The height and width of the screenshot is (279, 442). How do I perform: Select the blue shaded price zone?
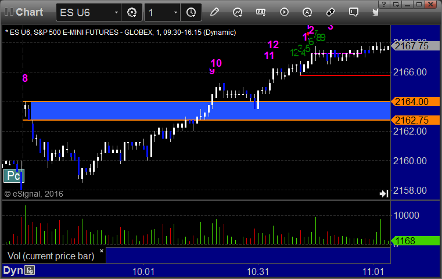[210, 111]
